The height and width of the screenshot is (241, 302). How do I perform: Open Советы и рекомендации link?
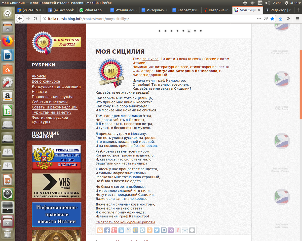coord(55,107)
